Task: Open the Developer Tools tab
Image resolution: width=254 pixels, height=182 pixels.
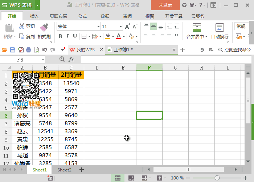Action: click(x=174, y=16)
